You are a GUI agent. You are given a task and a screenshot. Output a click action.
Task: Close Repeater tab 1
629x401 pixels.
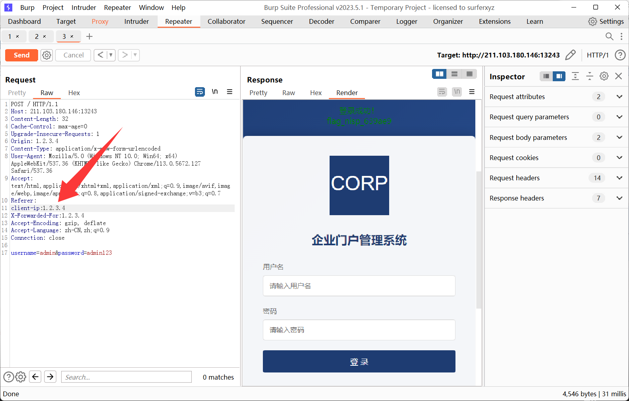click(17, 36)
